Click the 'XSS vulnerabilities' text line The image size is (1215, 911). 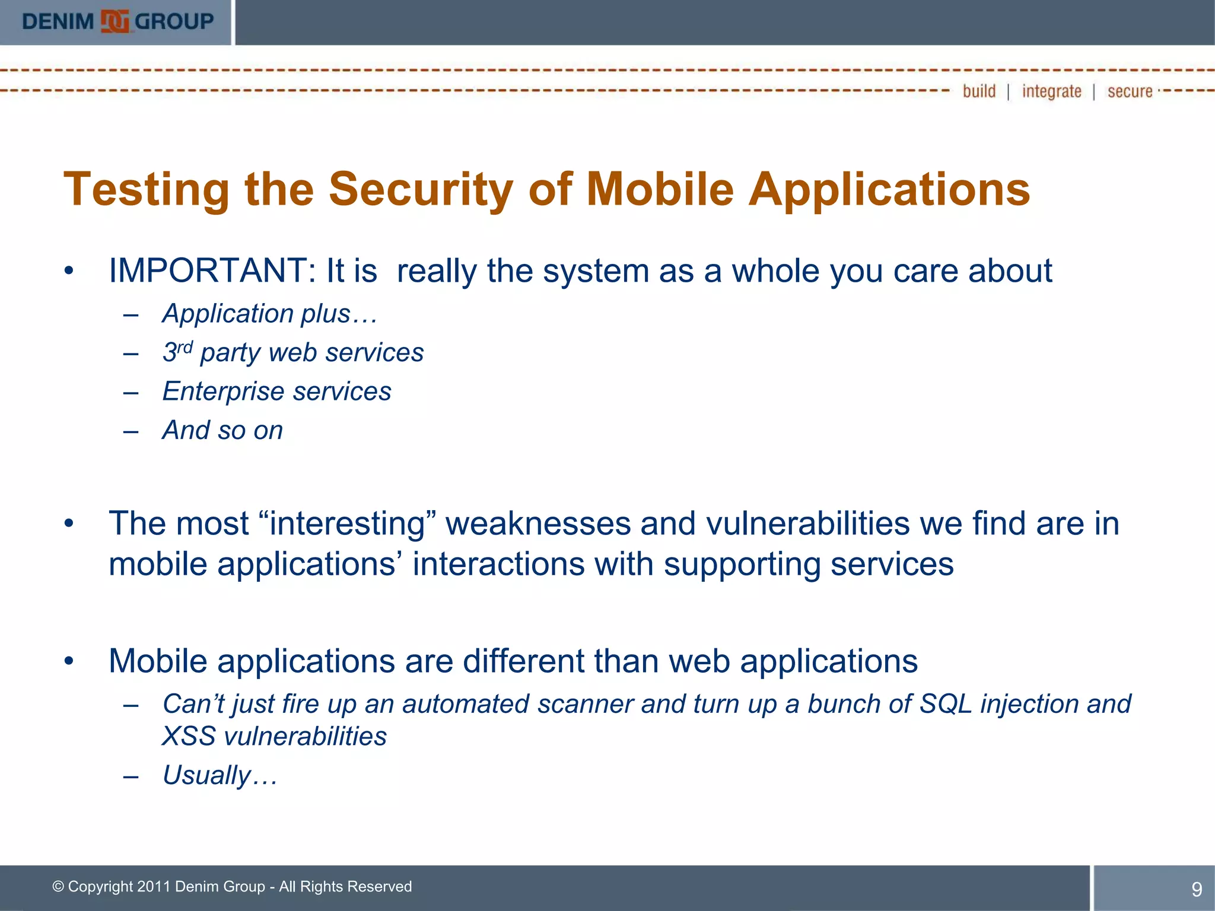click(274, 737)
